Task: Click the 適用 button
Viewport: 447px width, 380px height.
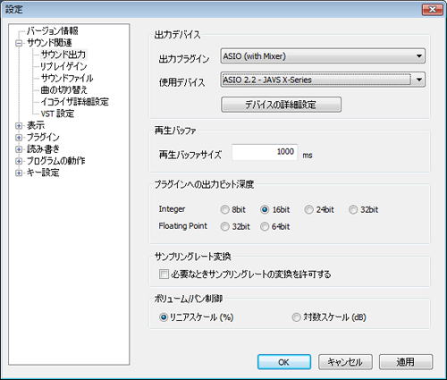Action: point(406,362)
